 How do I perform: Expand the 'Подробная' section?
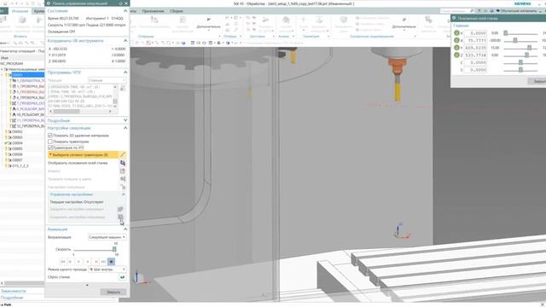[x=125, y=120]
